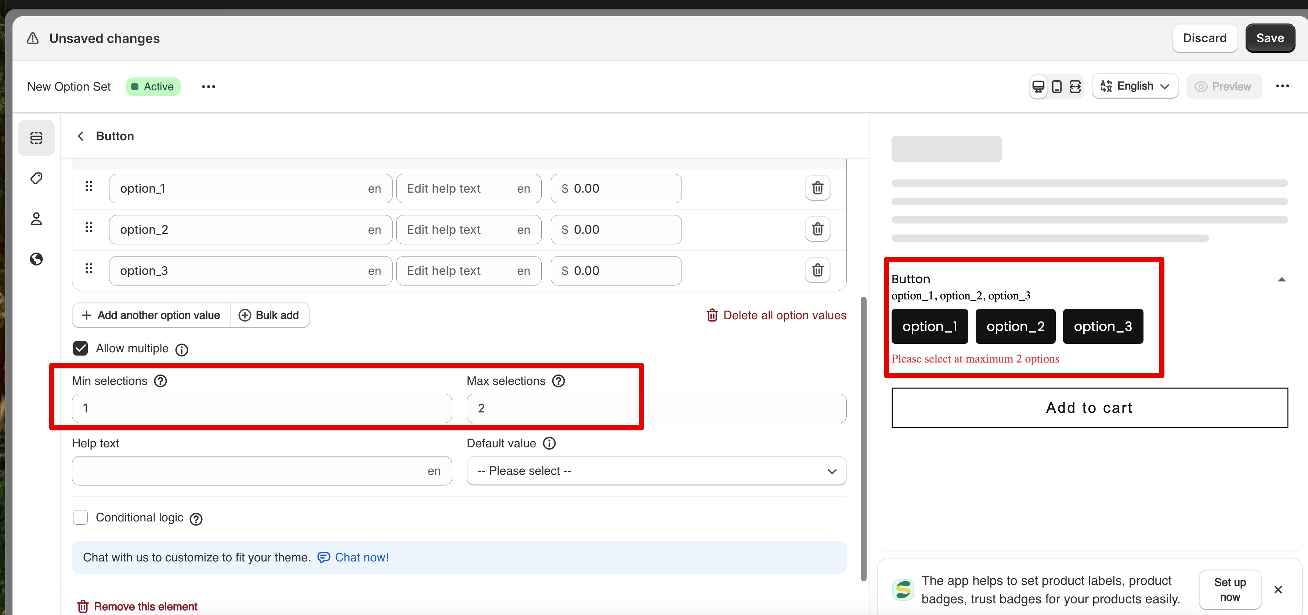Go back using arrow beside Button title
Viewport: 1308px width, 615px height.
80,136
